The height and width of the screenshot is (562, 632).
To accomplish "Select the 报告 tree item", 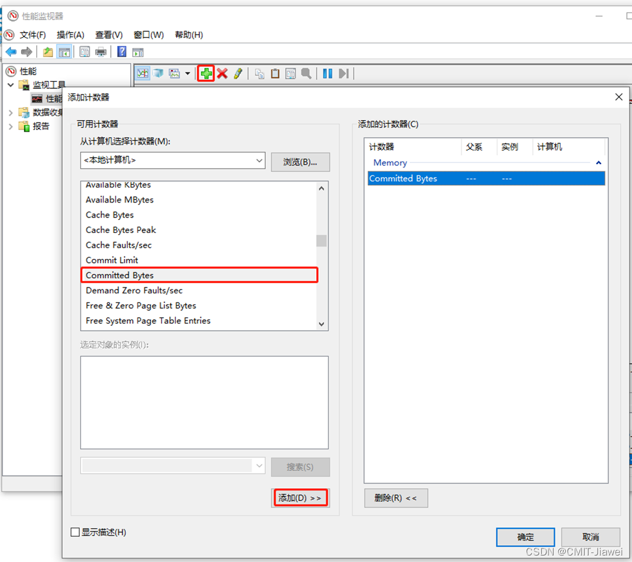I will pyautogui.click(x=41, y=127).
